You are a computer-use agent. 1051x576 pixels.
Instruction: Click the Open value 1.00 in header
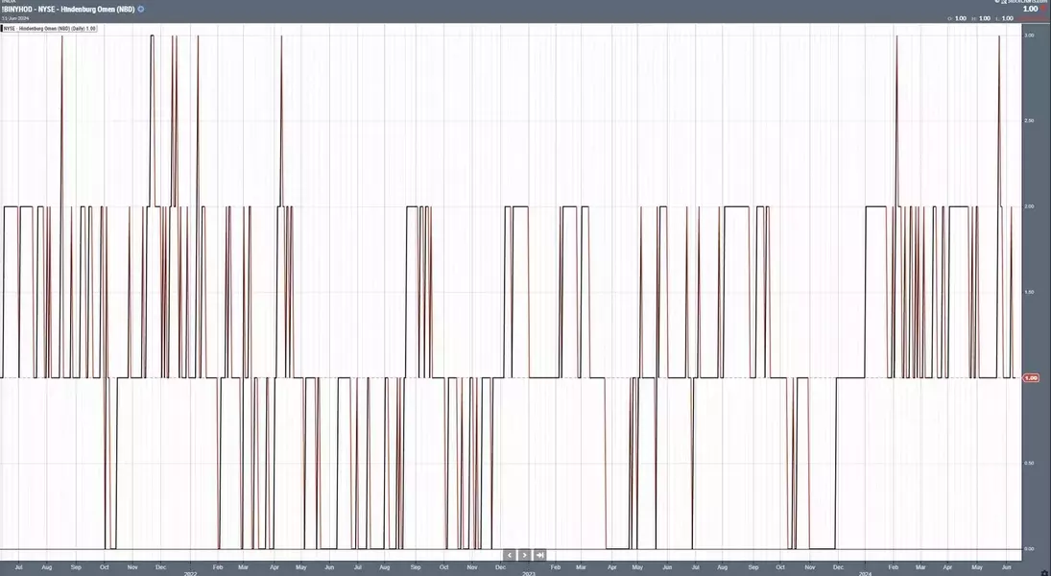[x=961, y=19]
